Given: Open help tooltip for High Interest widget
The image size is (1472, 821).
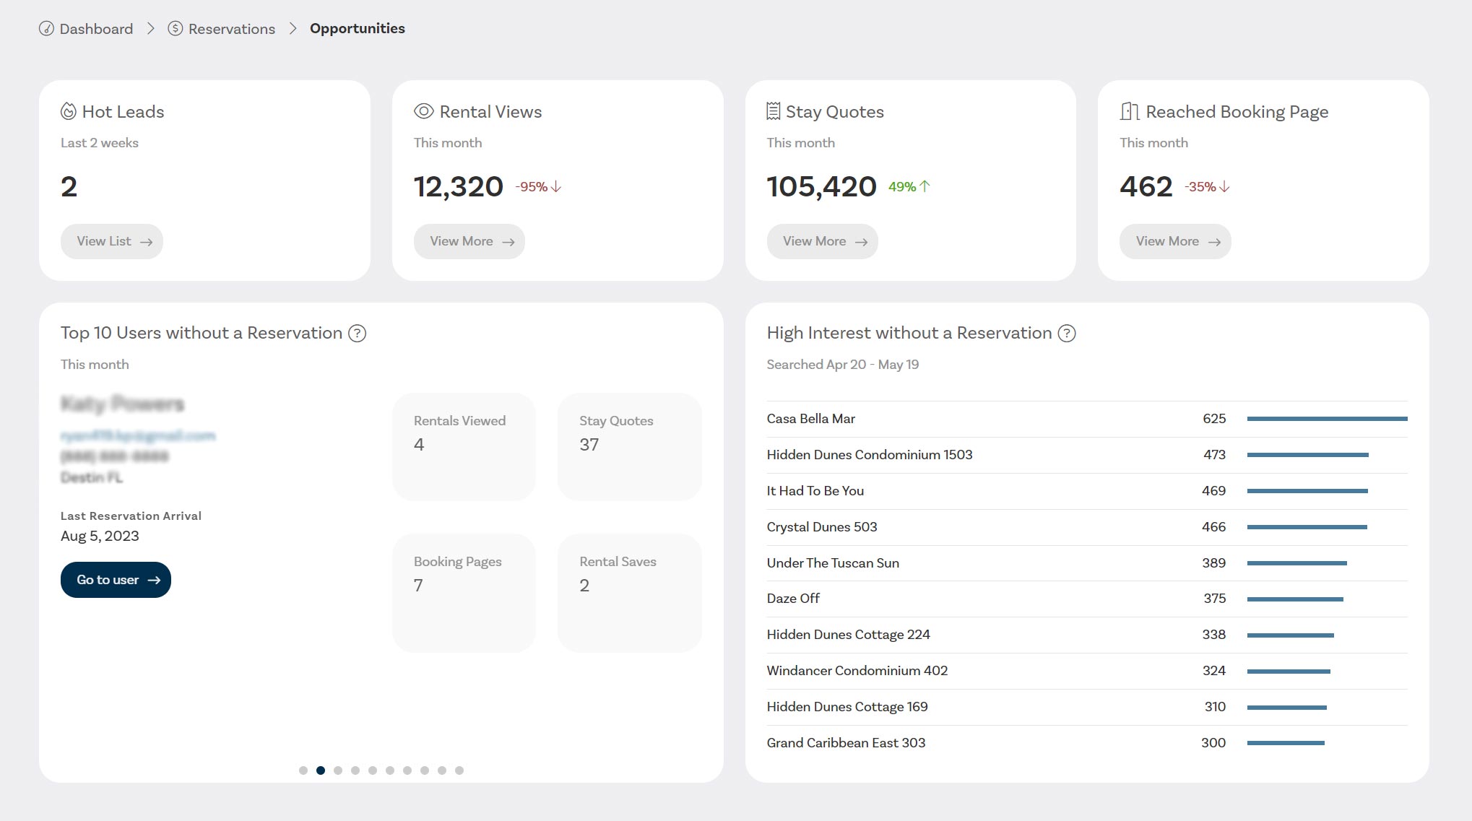Looking at the screenshot, I should click(x=1066, y=333).
